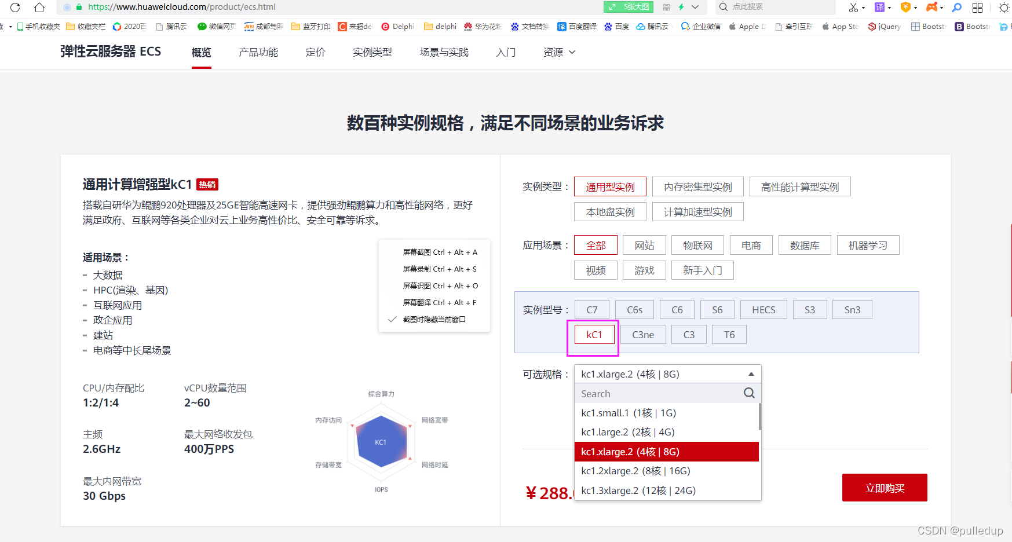Choose kc1.large.2 (2核 | 4G) option
Screen dimensions: 1012x542
(666, 432)
